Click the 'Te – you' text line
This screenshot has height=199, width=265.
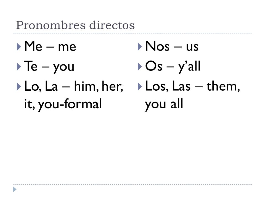coord(49,67)
